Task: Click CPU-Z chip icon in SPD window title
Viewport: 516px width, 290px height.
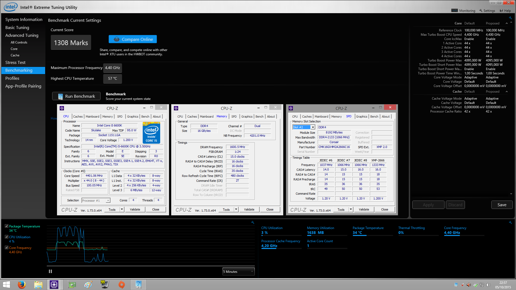Action: (x=291, y=108)
